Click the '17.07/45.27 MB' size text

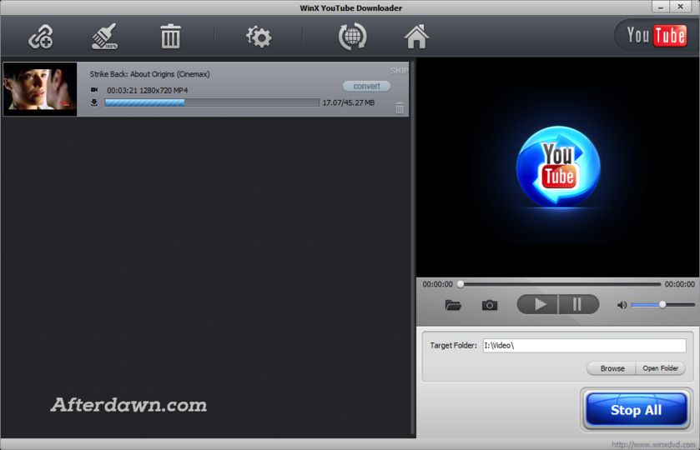coord(348,103)
